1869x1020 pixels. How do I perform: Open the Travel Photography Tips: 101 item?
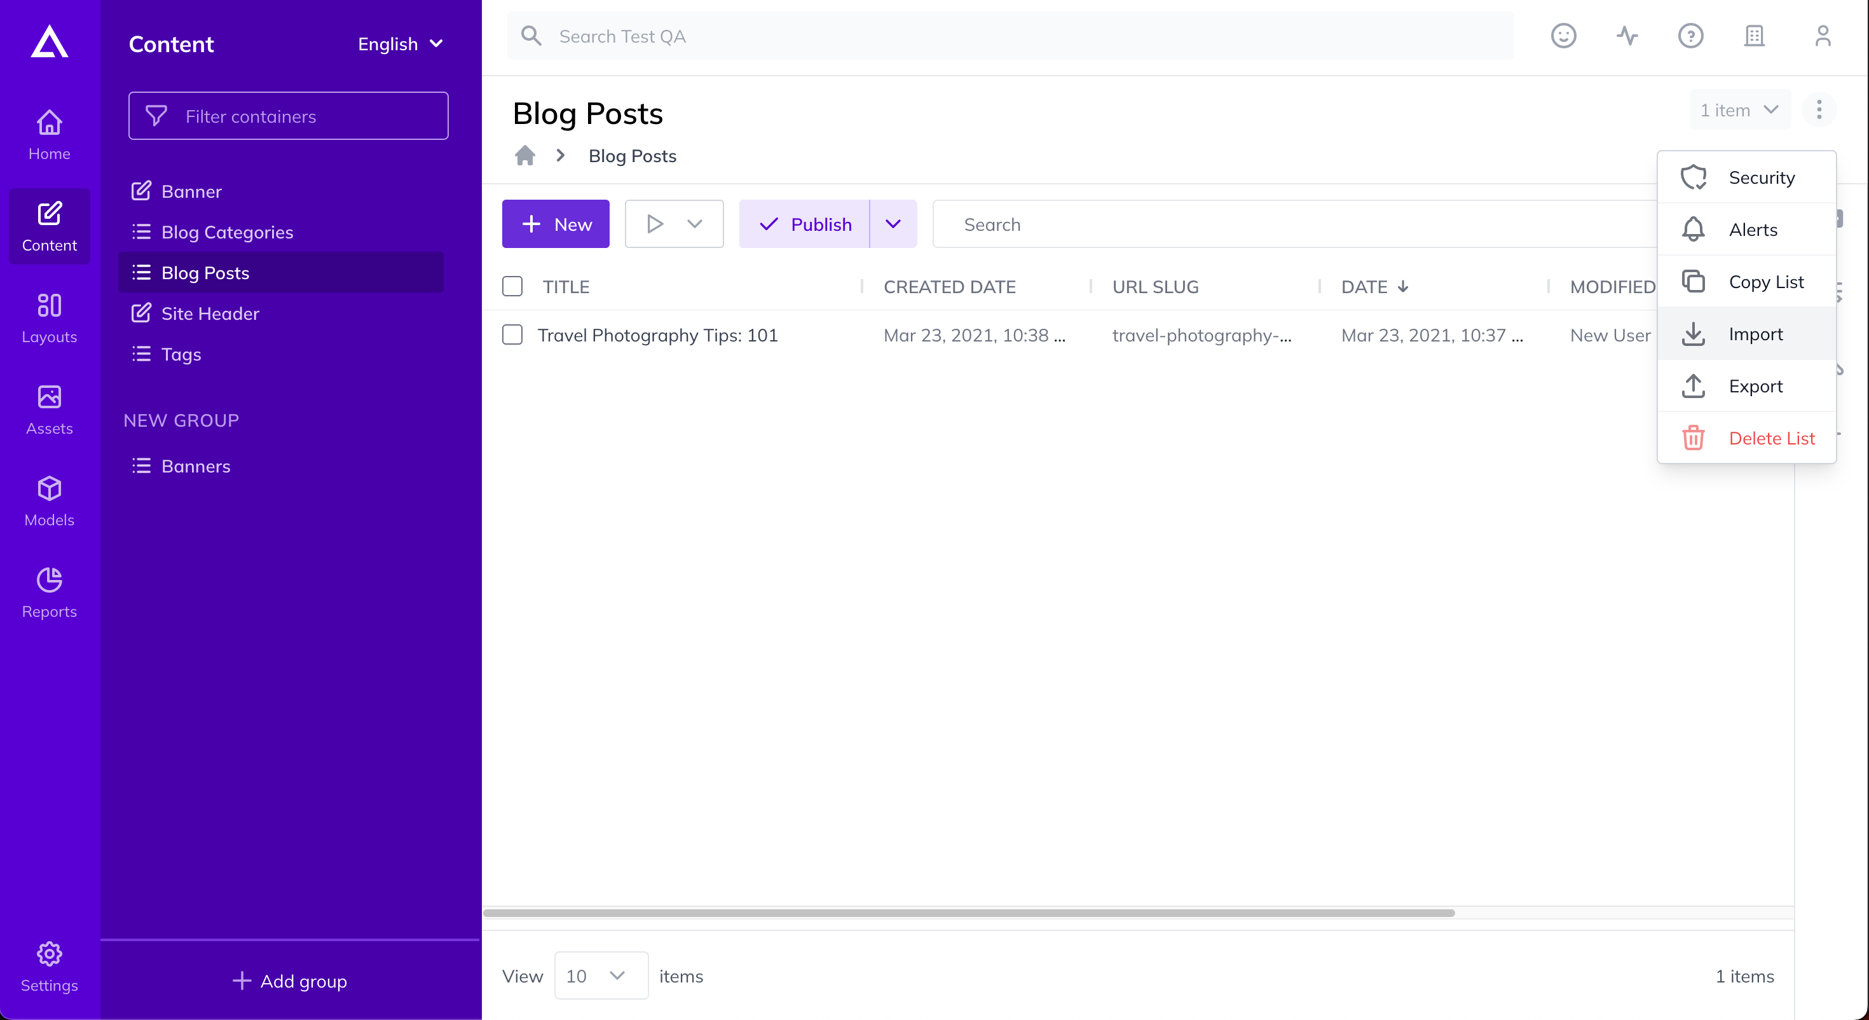[657, 334]
